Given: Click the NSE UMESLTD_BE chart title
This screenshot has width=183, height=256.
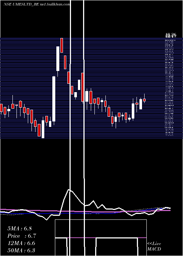Looking at the screenshot, I should coord(21,4).
